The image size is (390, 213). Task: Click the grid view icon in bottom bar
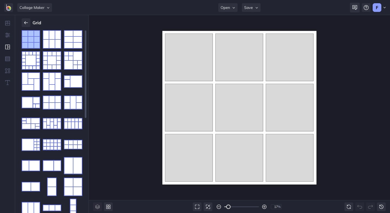[x=108, y=207]
